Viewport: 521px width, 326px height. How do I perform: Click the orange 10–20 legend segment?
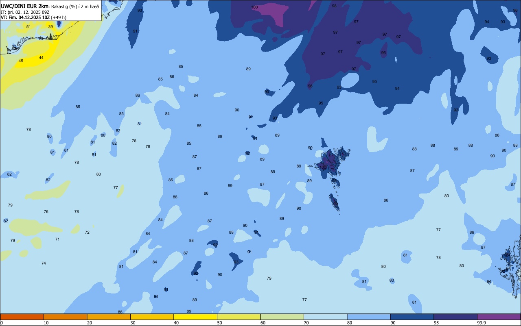(65, 317)
